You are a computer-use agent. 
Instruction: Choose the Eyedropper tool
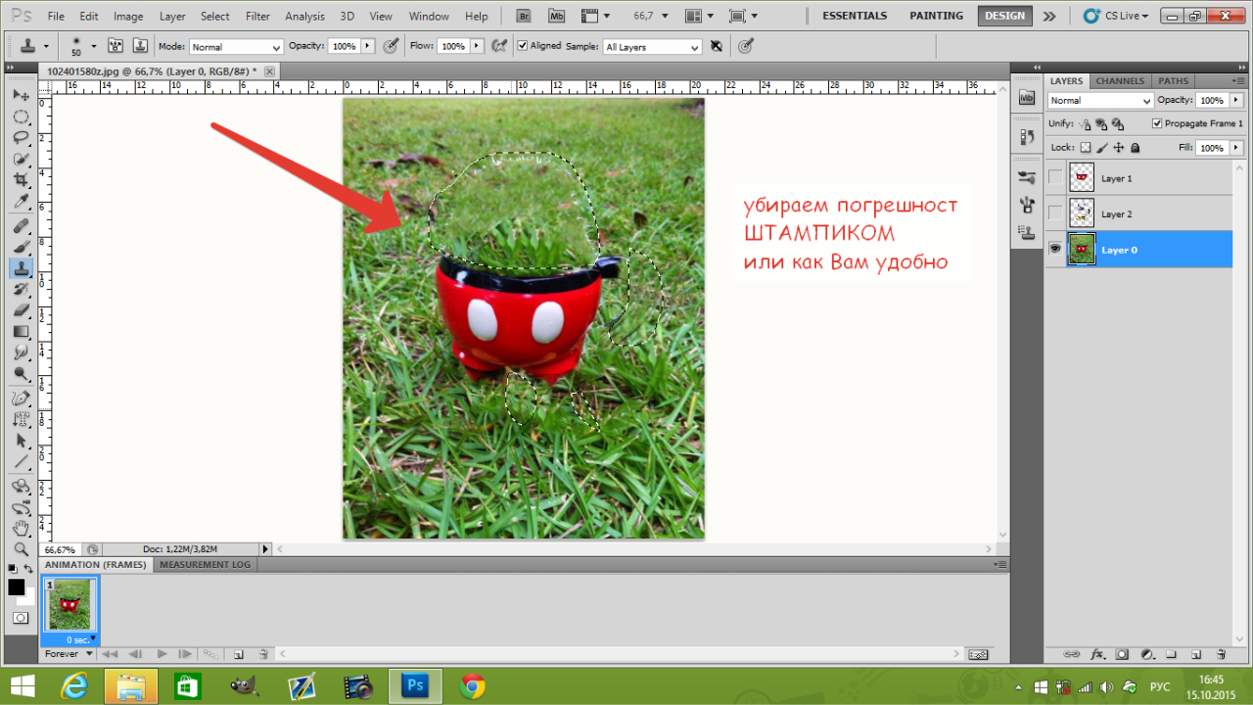(21, 202)
